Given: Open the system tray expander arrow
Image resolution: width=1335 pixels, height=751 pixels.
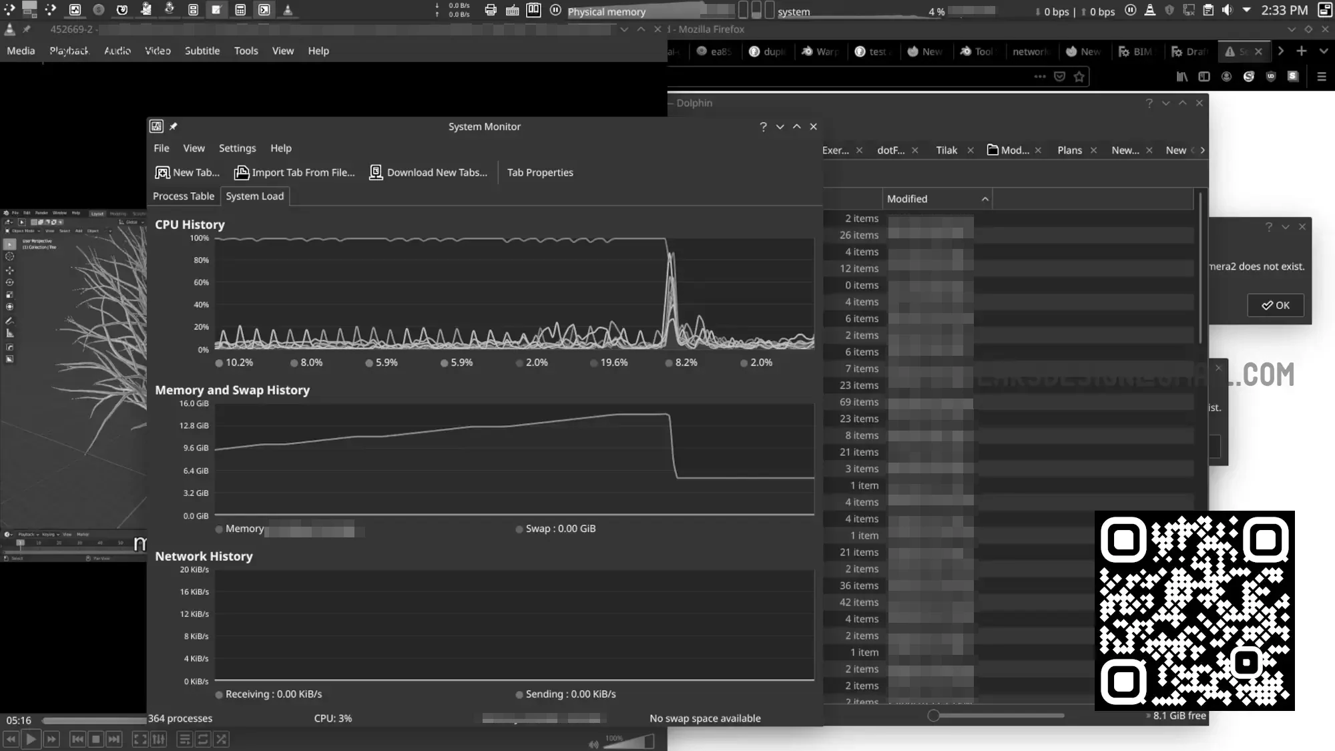Looking at the screenshot, I should [x=1246, y=11].
